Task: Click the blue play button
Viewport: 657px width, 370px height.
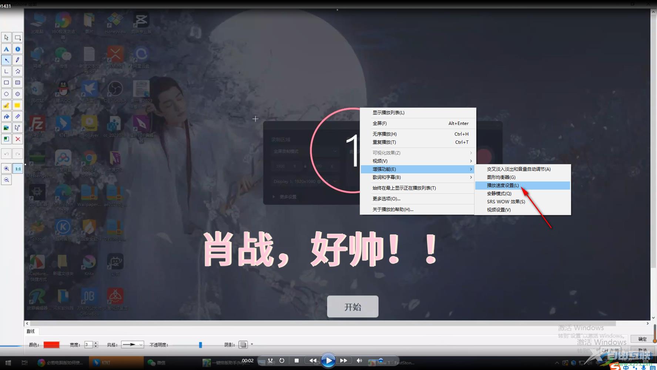Action: (x=328, y=360)
